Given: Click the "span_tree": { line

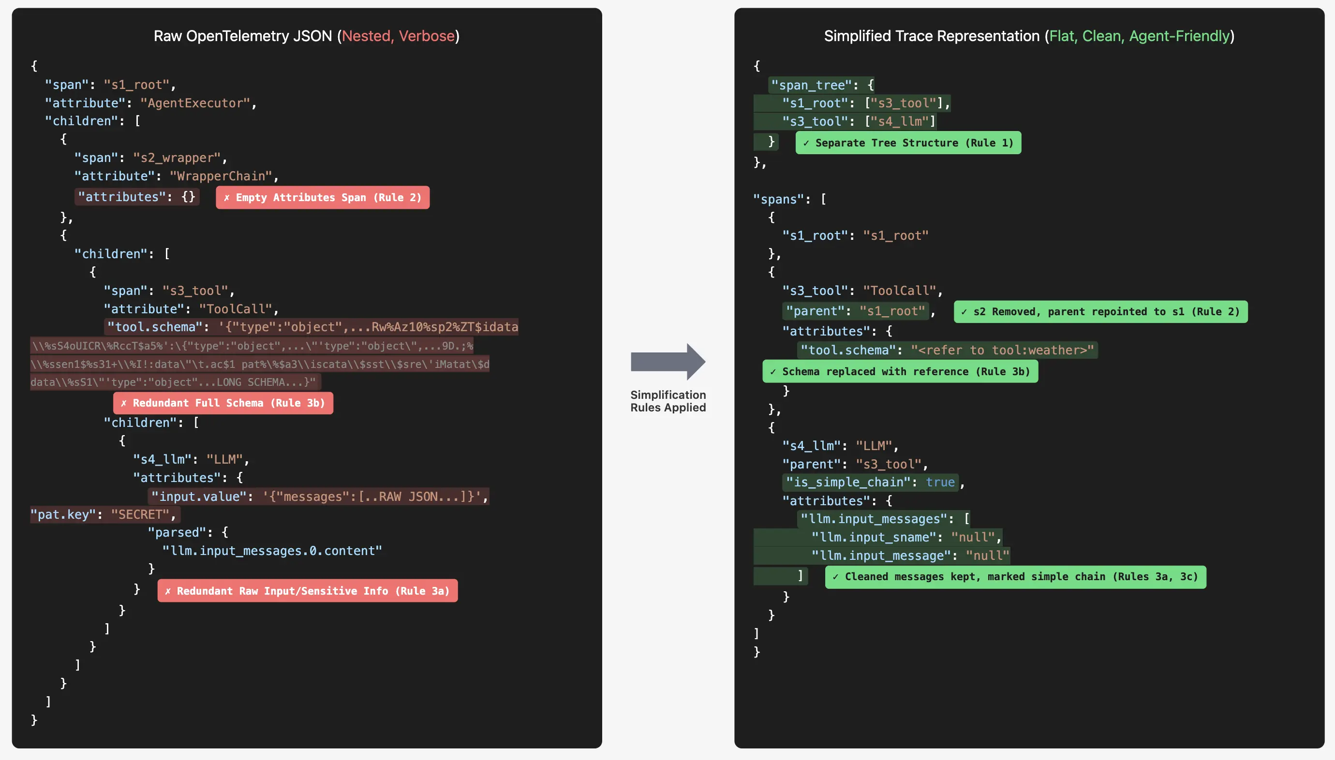Looking at the screenshot, I should click(x=822, y=85).
